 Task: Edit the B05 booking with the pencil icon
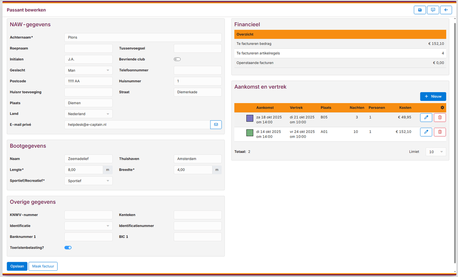[x=426, y=117]
